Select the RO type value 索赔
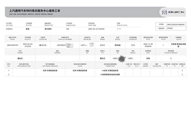 click(28, 29)
